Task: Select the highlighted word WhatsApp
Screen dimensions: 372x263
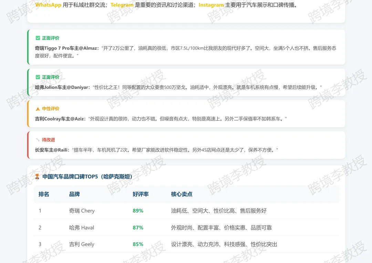Action: [48, 5]
